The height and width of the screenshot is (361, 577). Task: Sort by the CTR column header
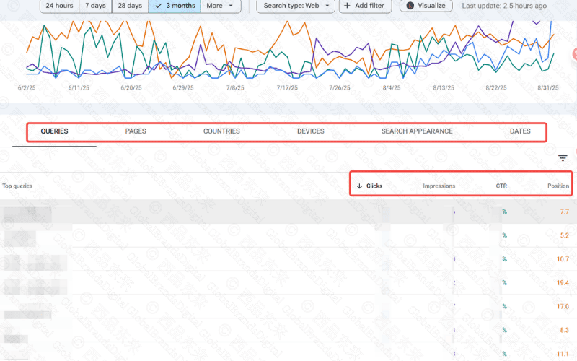(x=501, y=186)
